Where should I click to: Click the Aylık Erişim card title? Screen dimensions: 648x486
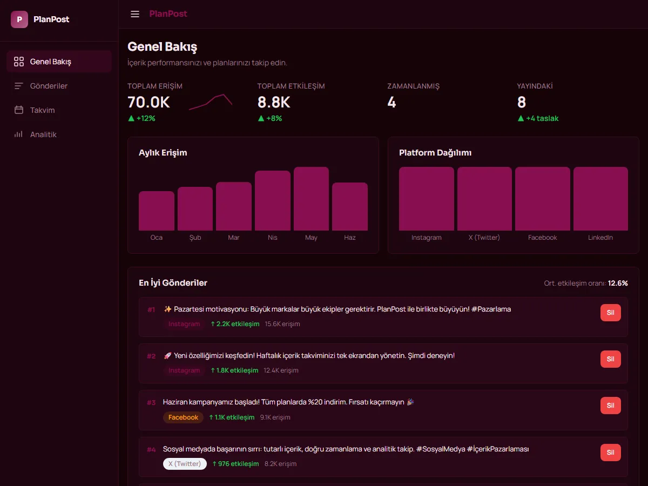pos(163,153)
